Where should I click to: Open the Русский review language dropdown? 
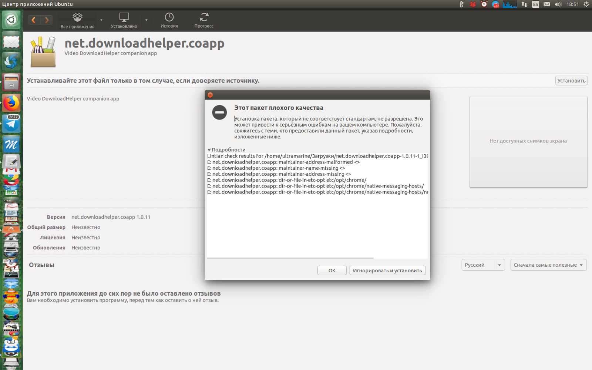click(483, 265)
